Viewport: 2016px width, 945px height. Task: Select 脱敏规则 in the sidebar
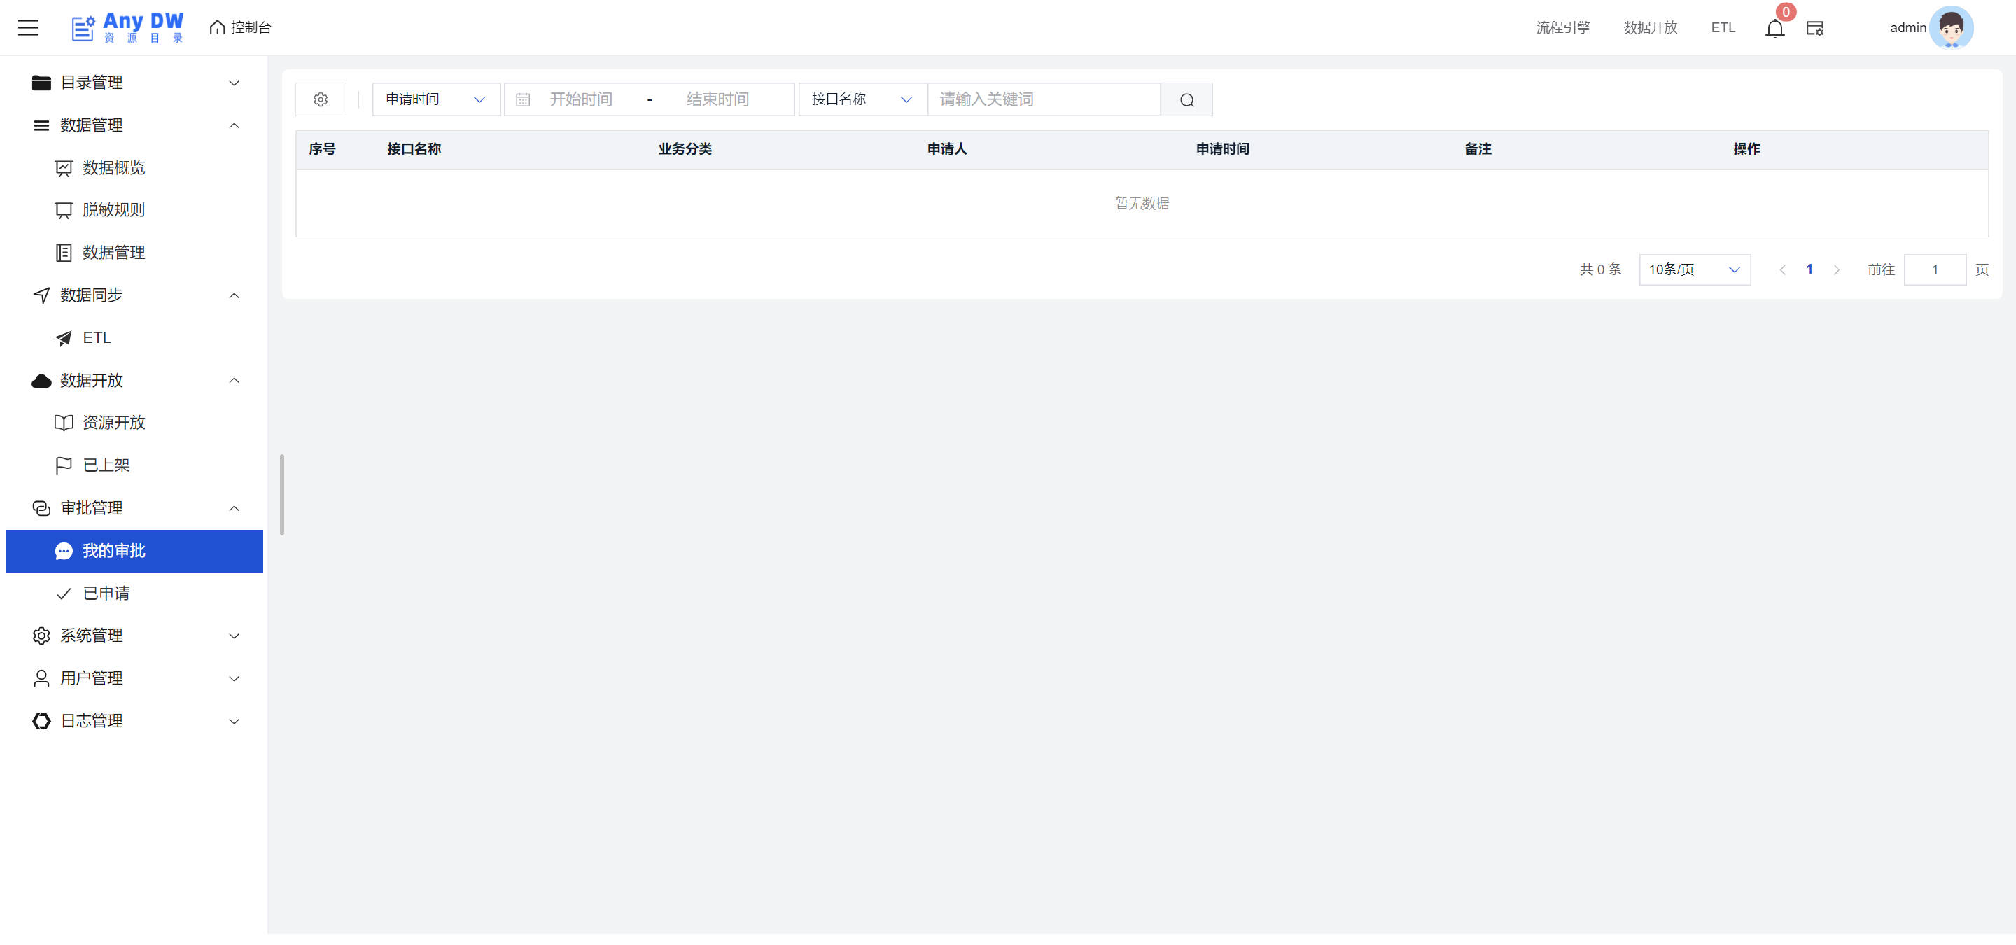[x=113, y=210]
